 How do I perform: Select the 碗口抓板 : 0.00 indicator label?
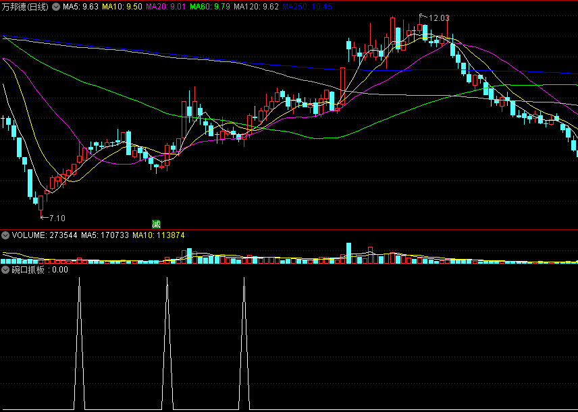(x=40, y=270)
